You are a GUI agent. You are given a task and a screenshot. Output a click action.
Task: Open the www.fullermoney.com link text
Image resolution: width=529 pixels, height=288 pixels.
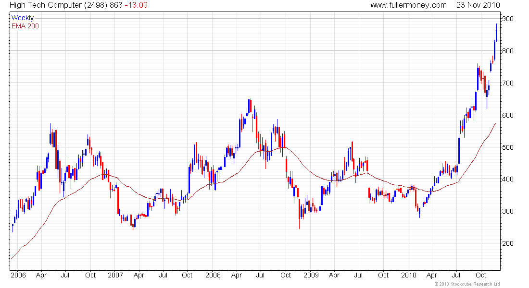pos(409,5)
